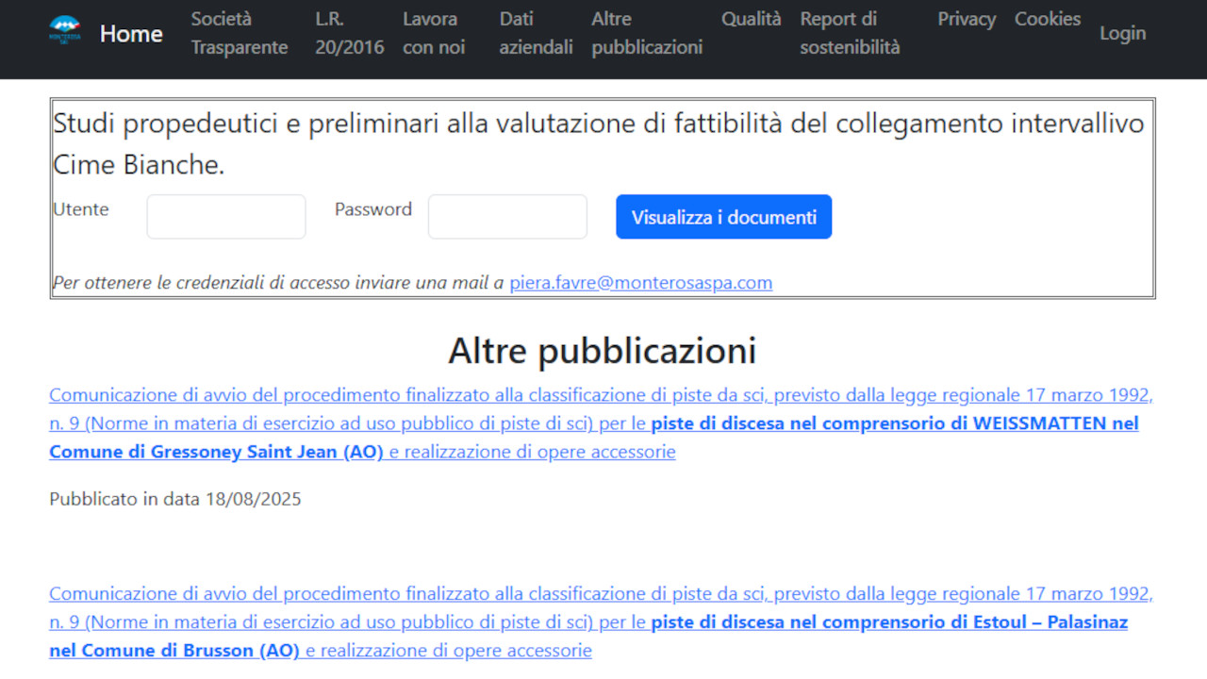This screenshot has width=1207, height=679.
Task: Open Altre pubblicazioni section
Action: [647, 33]
